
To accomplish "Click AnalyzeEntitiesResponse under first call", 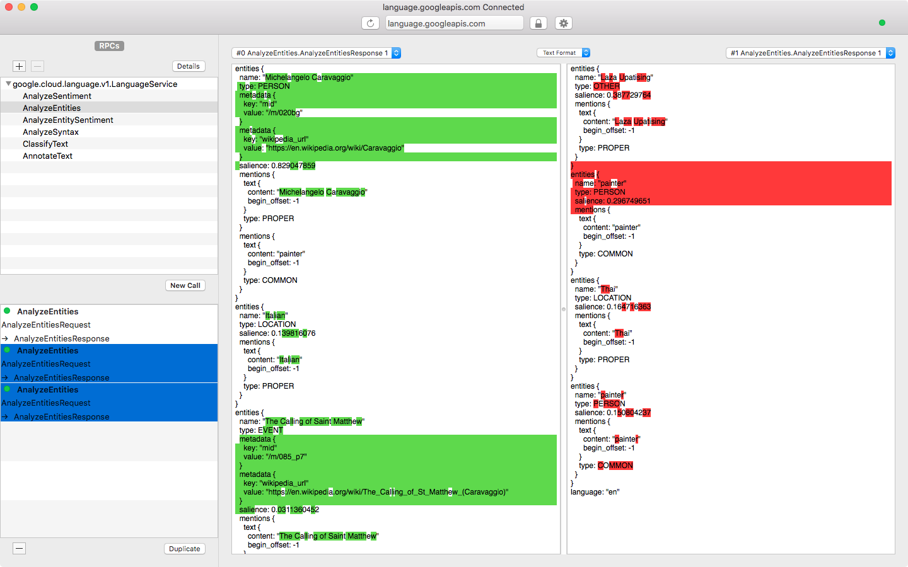I will 62,338.
